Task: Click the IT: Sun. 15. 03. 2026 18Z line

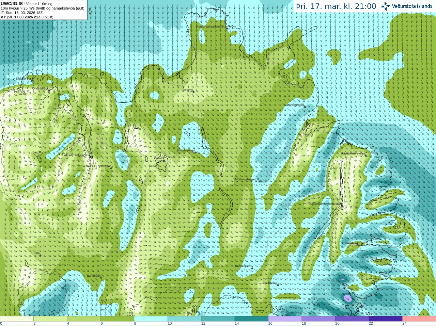Action: pyautogui.click(x=22, y=13)
